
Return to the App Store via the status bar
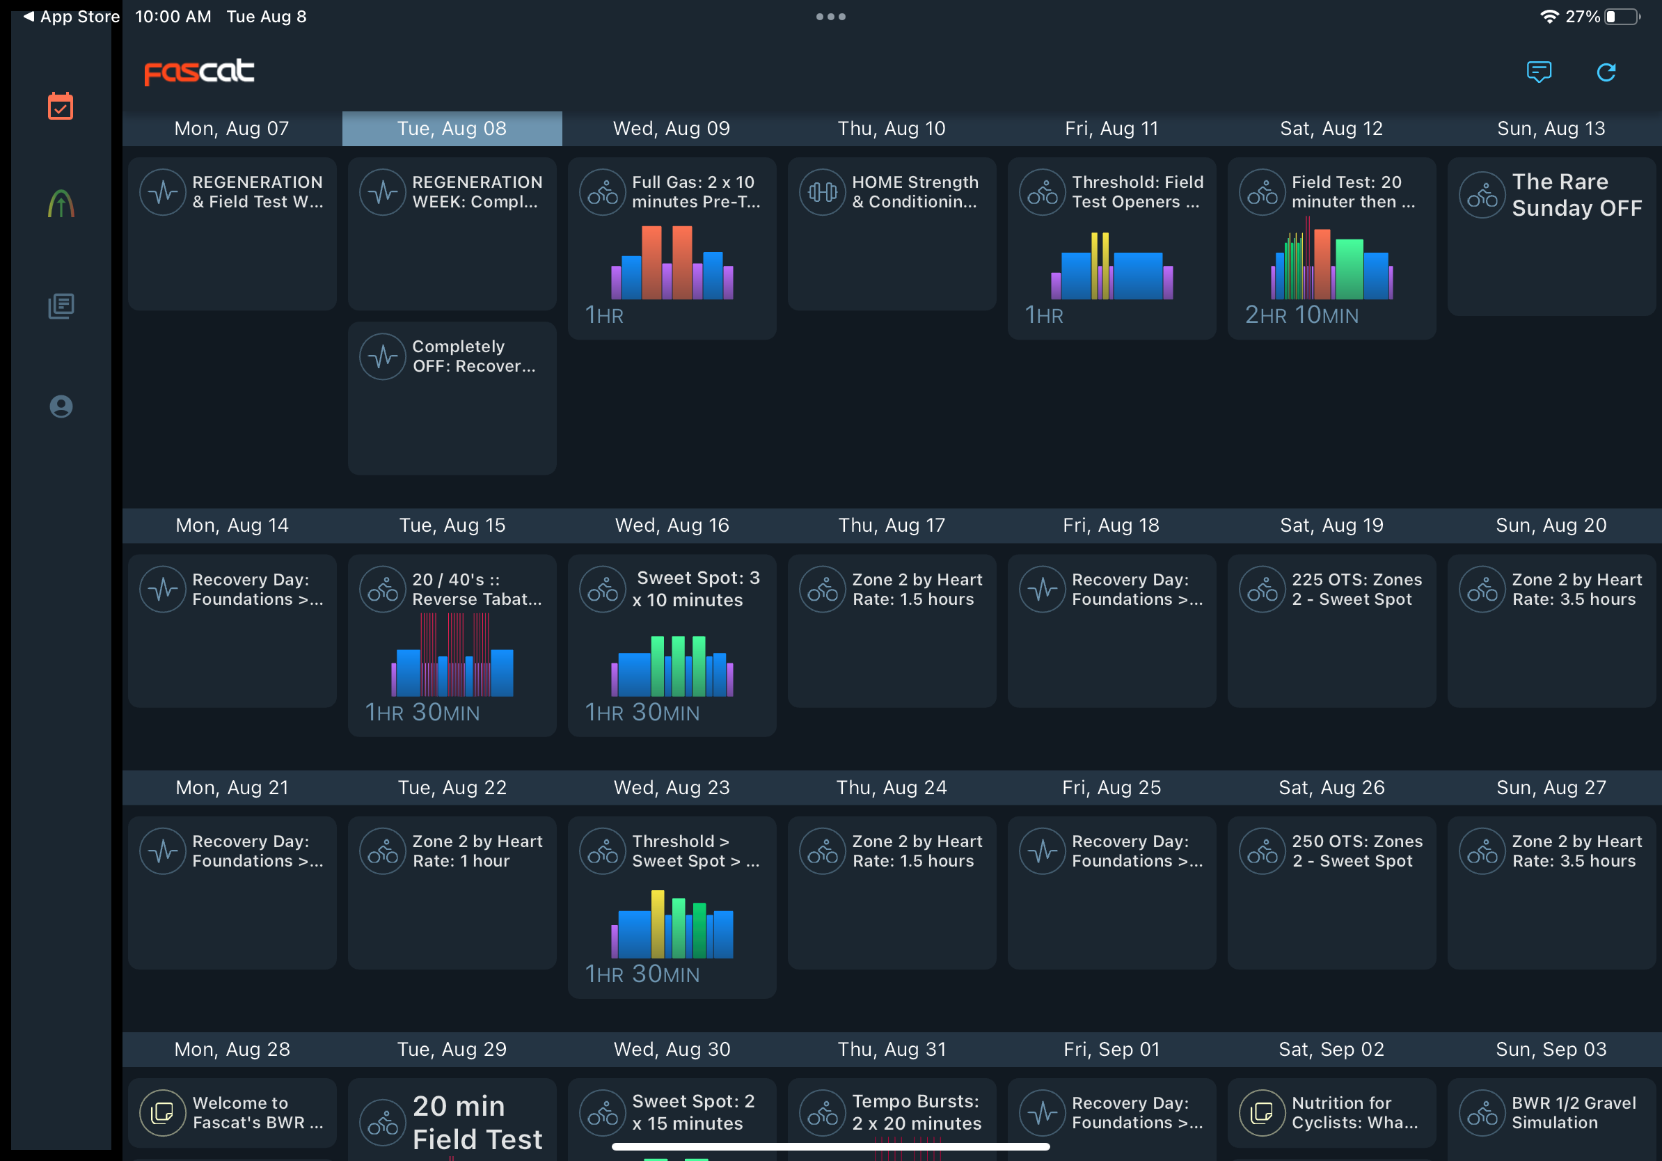[x=69, y=16]
